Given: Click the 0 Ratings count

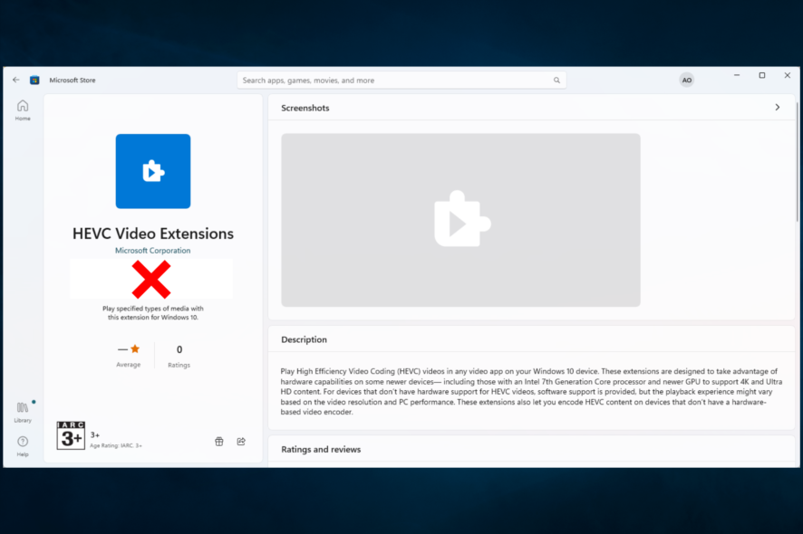Looking at the screenshot, I should (x=179, y=356).
